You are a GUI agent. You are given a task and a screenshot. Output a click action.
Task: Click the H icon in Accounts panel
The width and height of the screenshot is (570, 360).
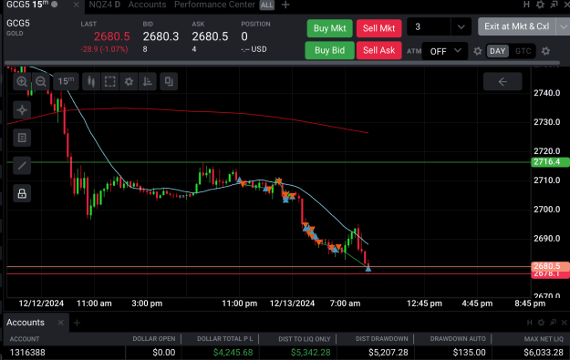tap(529, 323)
